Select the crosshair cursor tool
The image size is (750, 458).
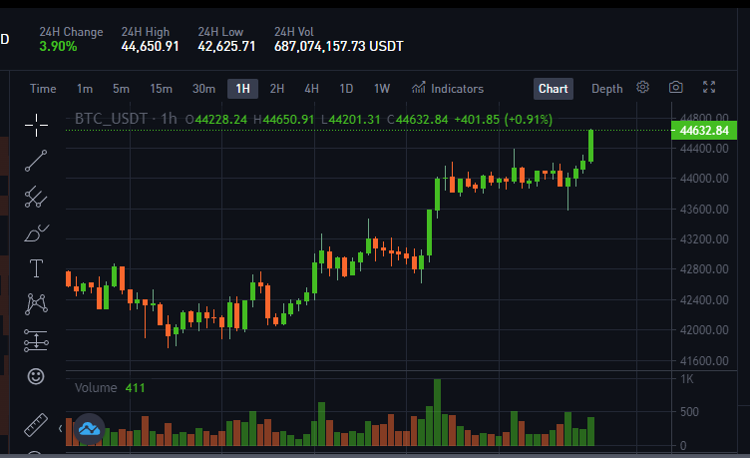click(x=36, y=126)
